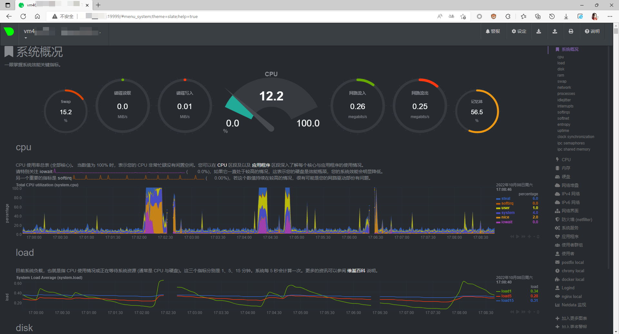Open the 警报 alarm panel
619x334 pixels.
click(493, 31)
